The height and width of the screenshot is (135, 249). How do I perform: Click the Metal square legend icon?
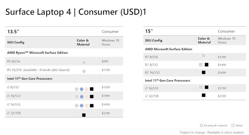click(233, 125)
